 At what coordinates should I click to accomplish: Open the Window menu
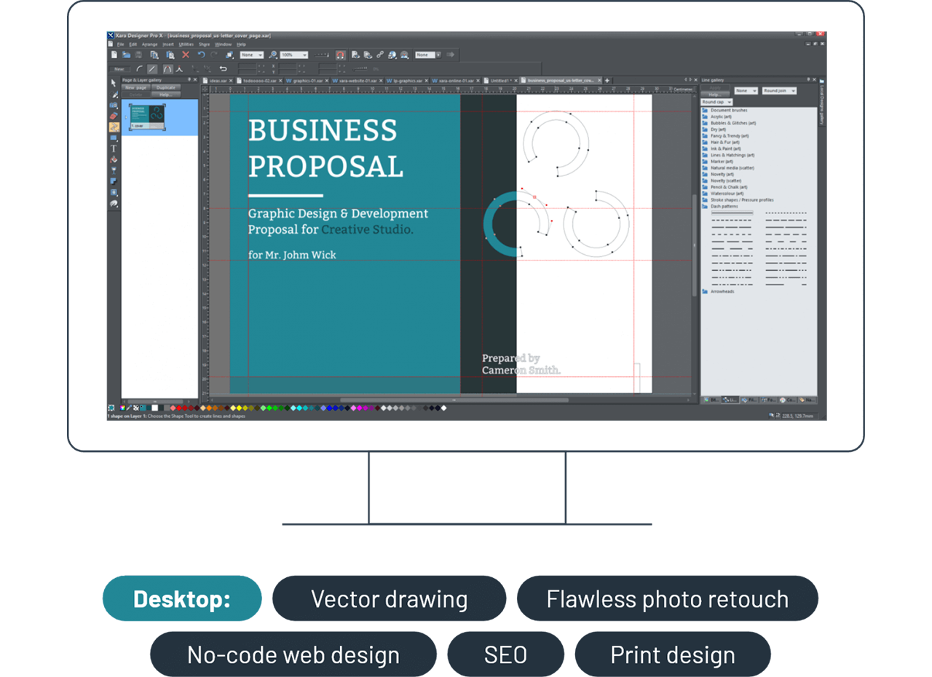point(224,44)
